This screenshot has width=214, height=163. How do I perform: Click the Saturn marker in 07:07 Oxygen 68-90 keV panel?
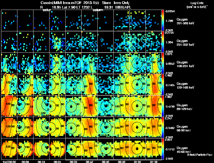(x=137, y=127)
